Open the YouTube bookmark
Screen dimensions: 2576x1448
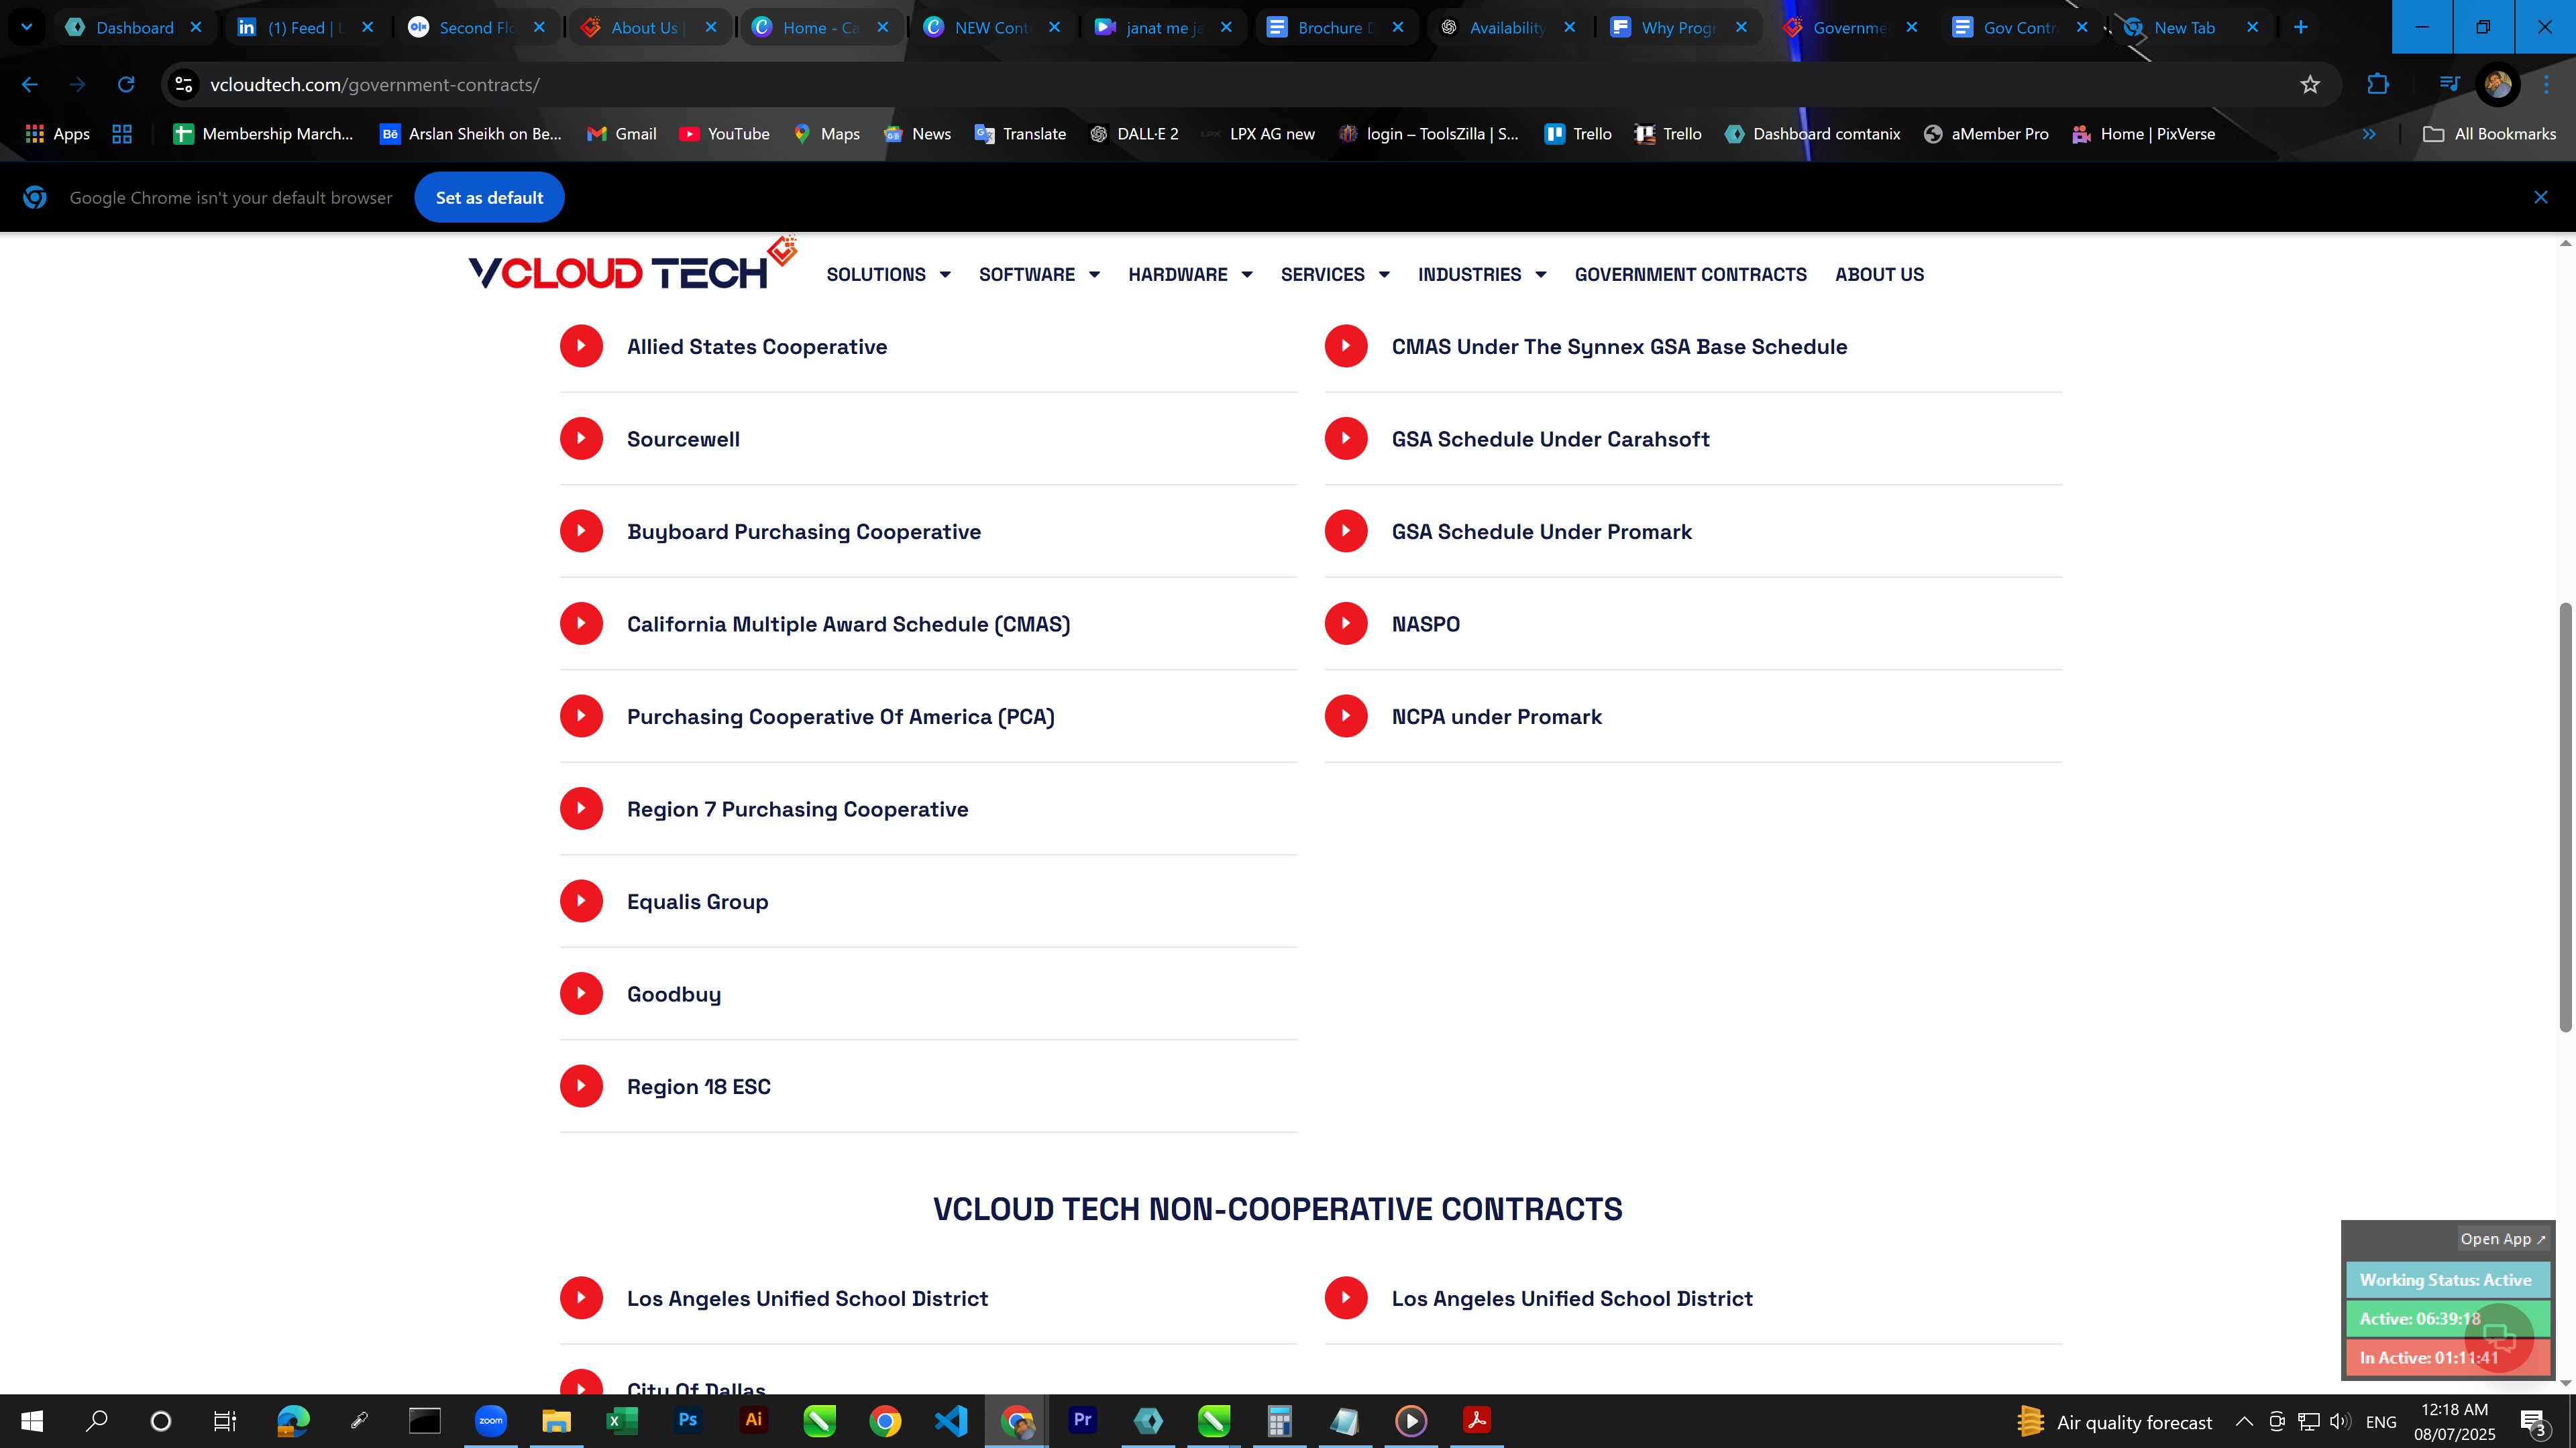[725, 134]
